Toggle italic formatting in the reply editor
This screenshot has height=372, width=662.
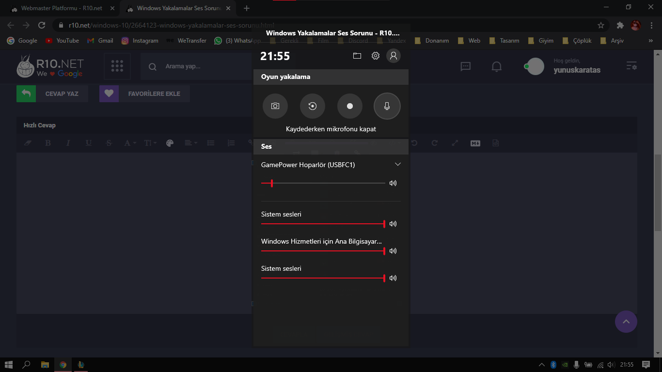coord(68,143)
